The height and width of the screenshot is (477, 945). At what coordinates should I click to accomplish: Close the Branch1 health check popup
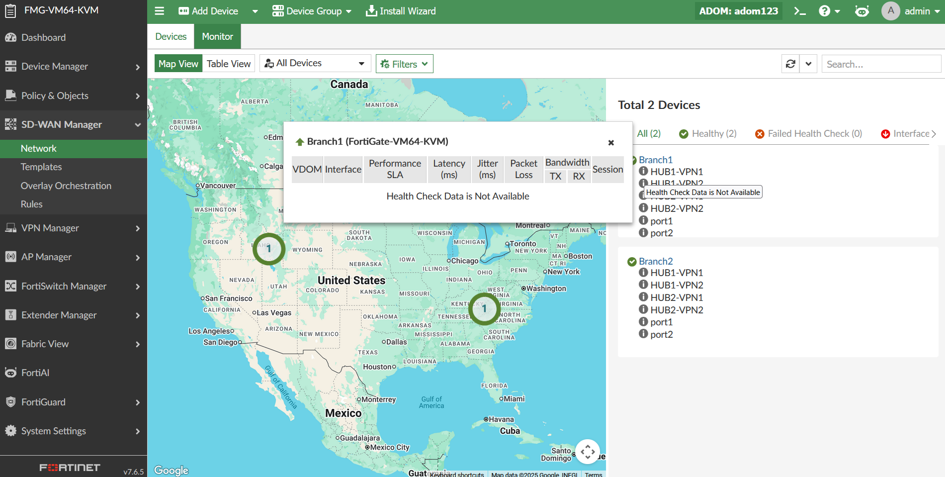611,143
